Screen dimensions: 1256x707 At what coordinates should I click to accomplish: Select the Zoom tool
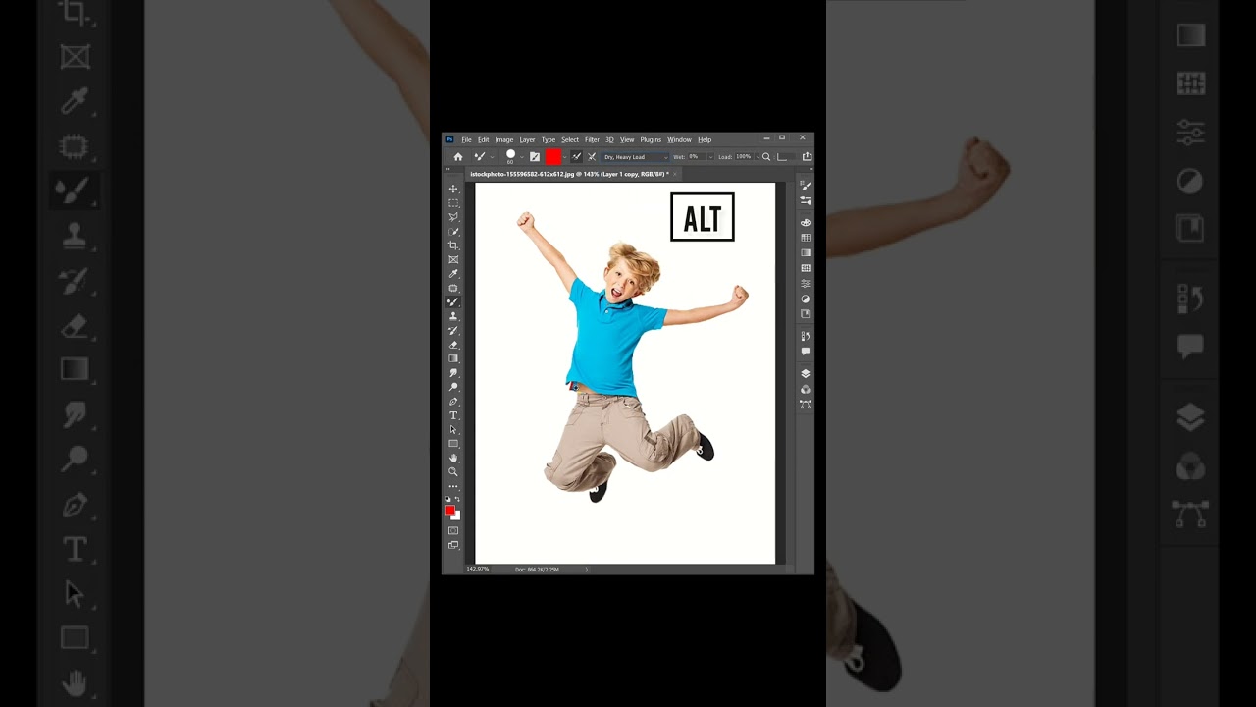click(x=453, y=471)
